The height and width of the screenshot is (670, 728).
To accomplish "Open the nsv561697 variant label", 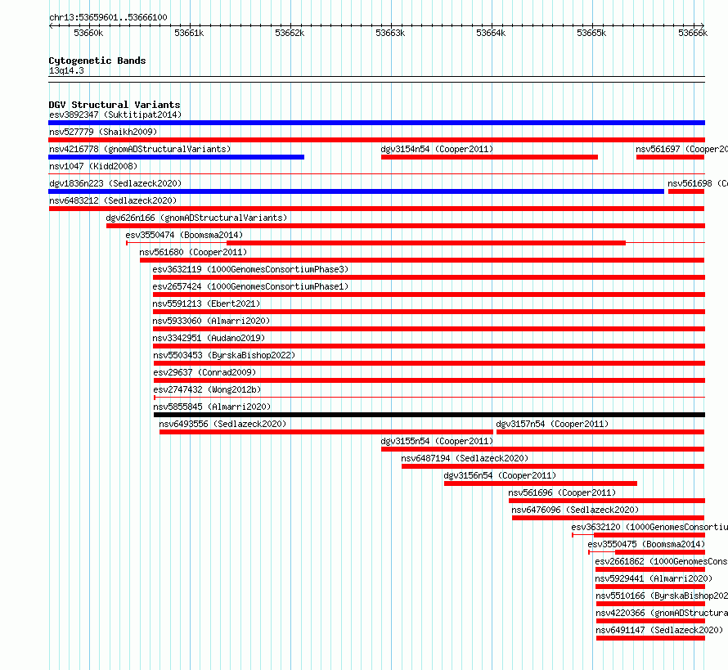I will (681, 149).
